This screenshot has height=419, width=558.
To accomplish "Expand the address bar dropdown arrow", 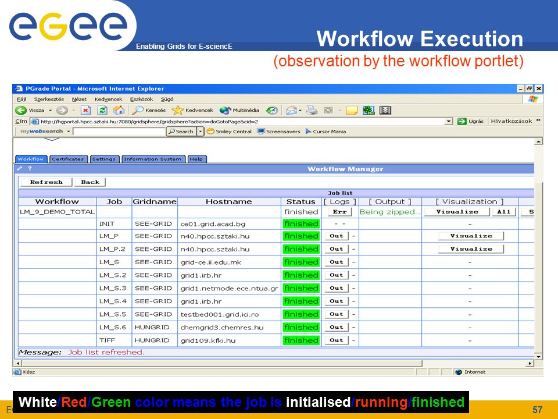I will (449, 122).
